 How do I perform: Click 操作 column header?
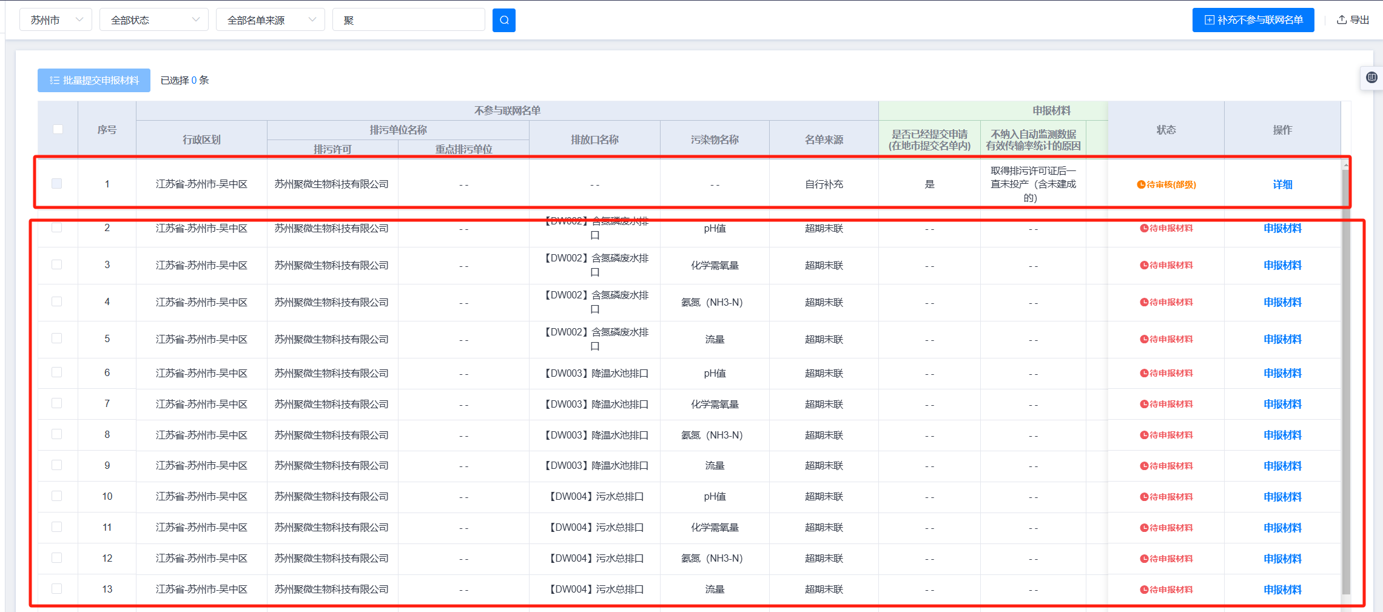click(x=1282, y=129)
